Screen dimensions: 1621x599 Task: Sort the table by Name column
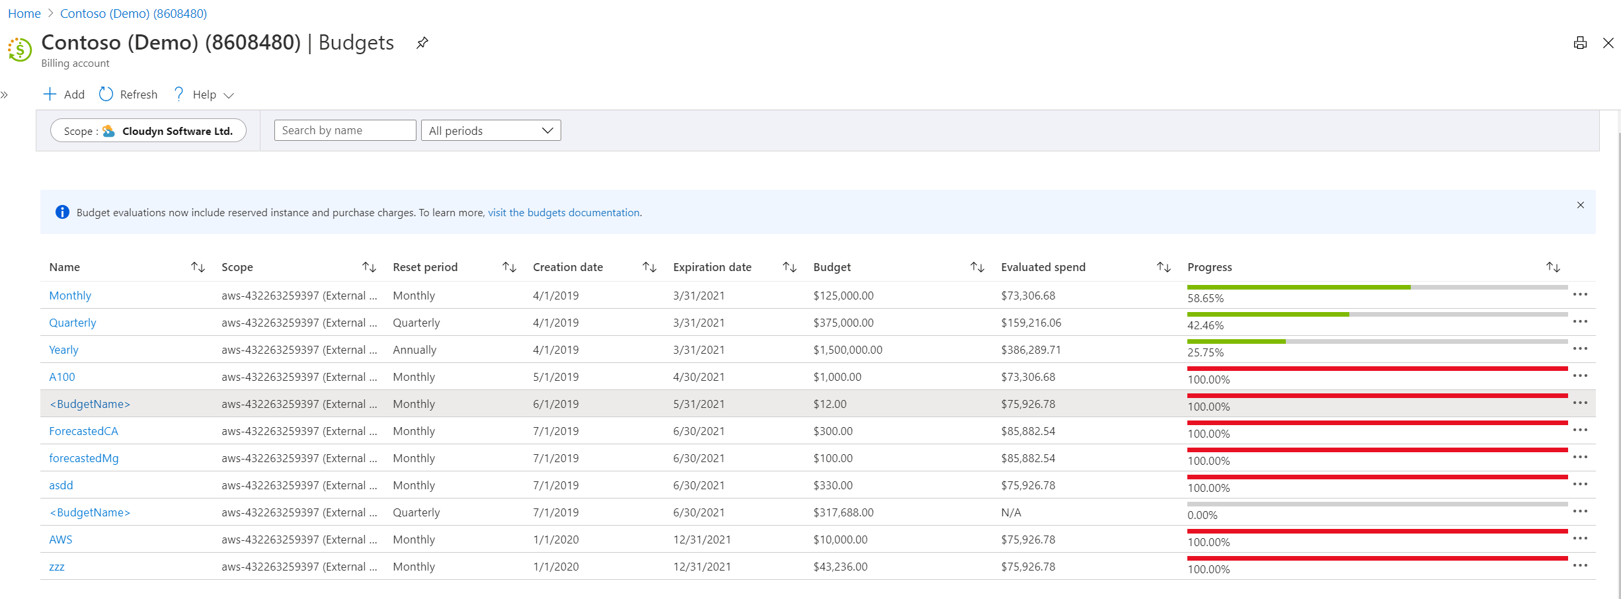pos(198,267)
